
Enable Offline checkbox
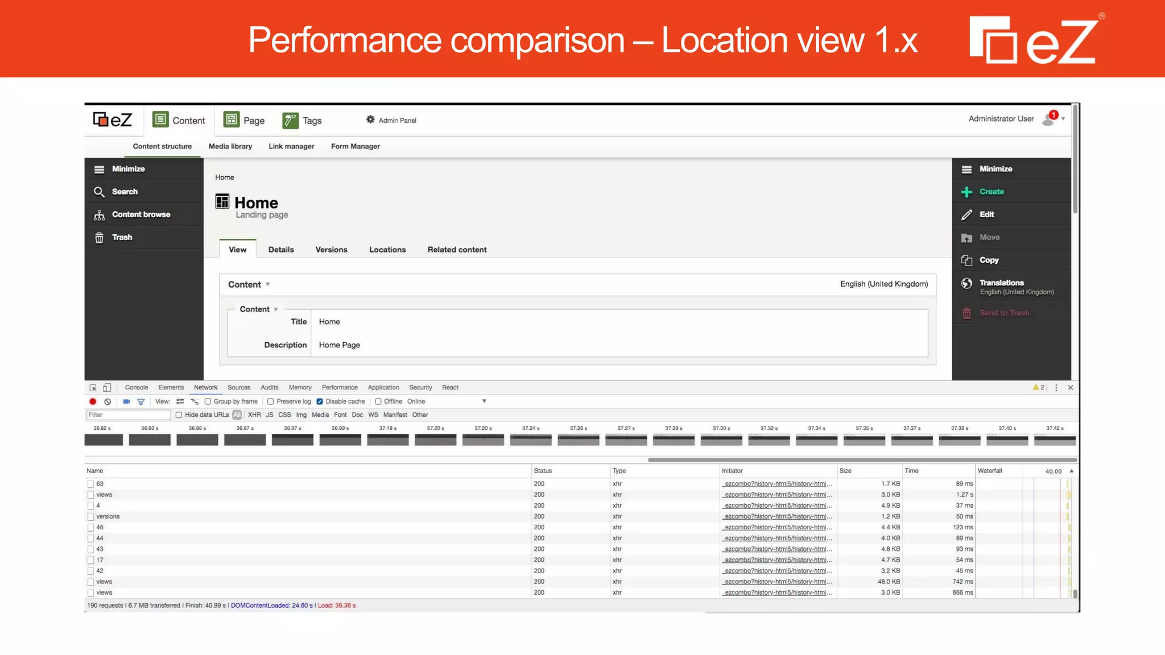(x=378, y=401)
